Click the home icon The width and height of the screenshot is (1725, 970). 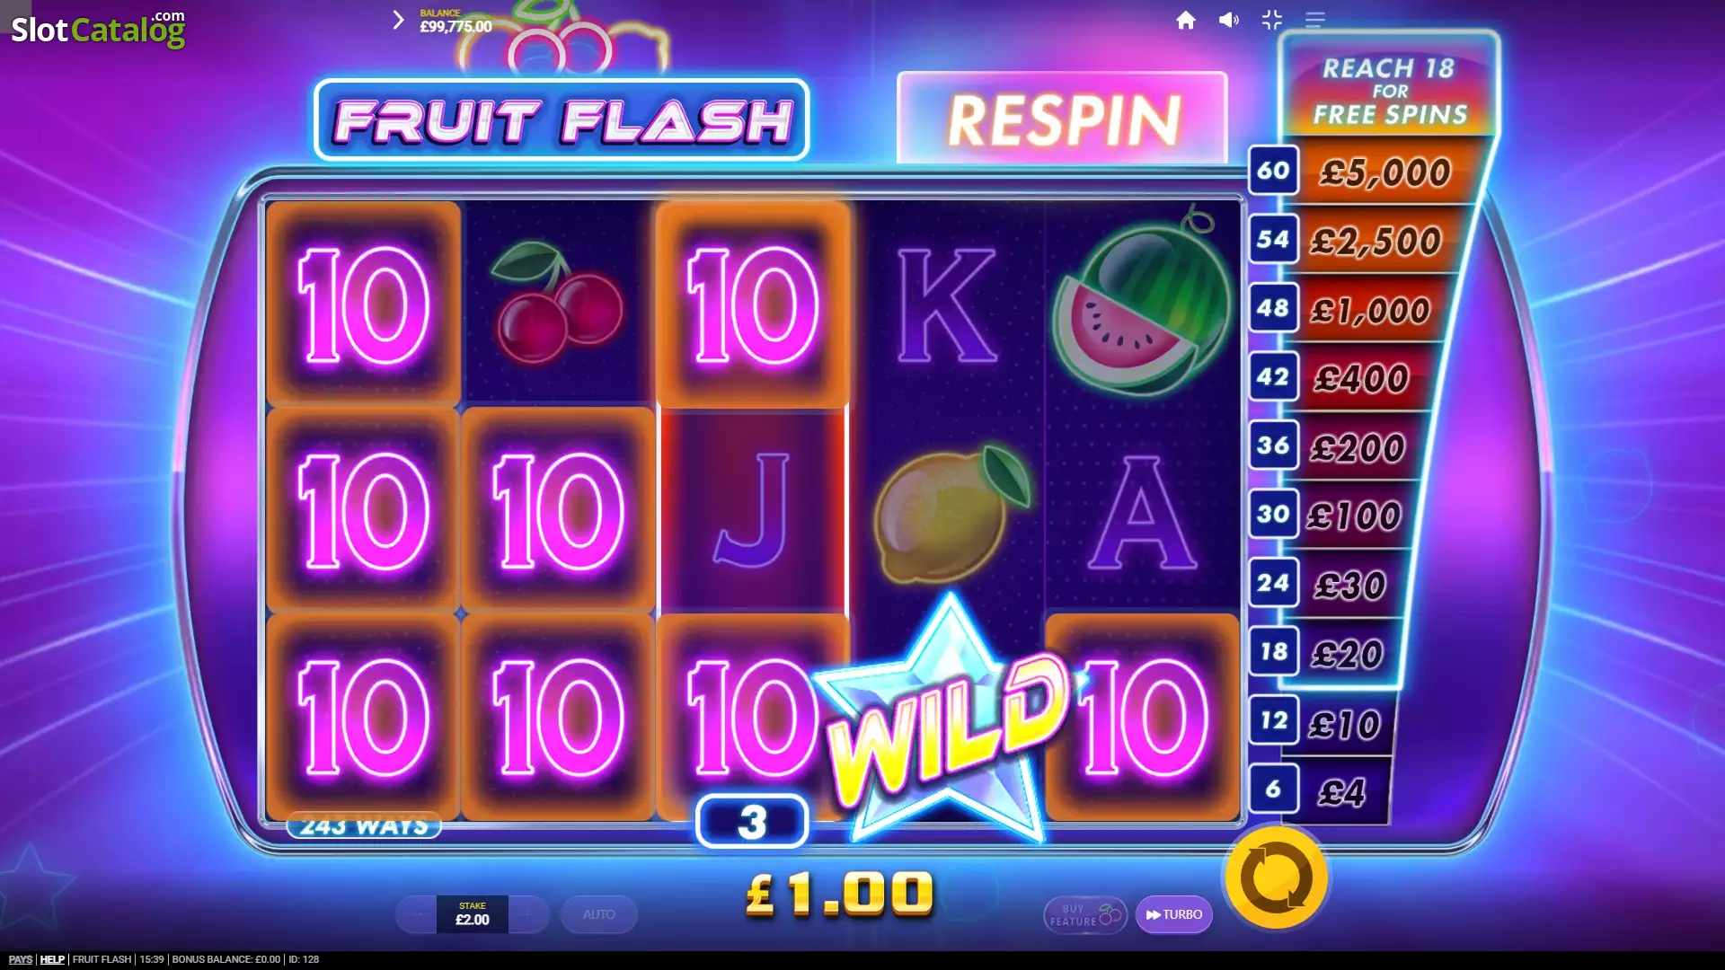tap(1186, 20)
